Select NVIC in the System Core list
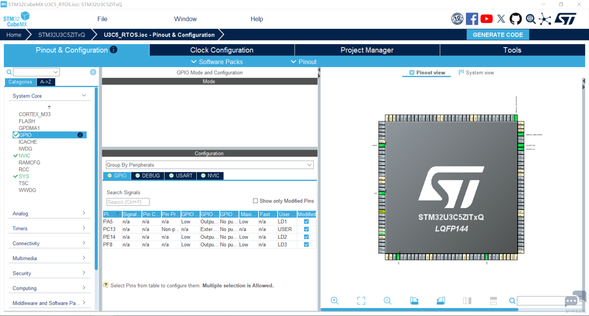 tap(24, 156)
